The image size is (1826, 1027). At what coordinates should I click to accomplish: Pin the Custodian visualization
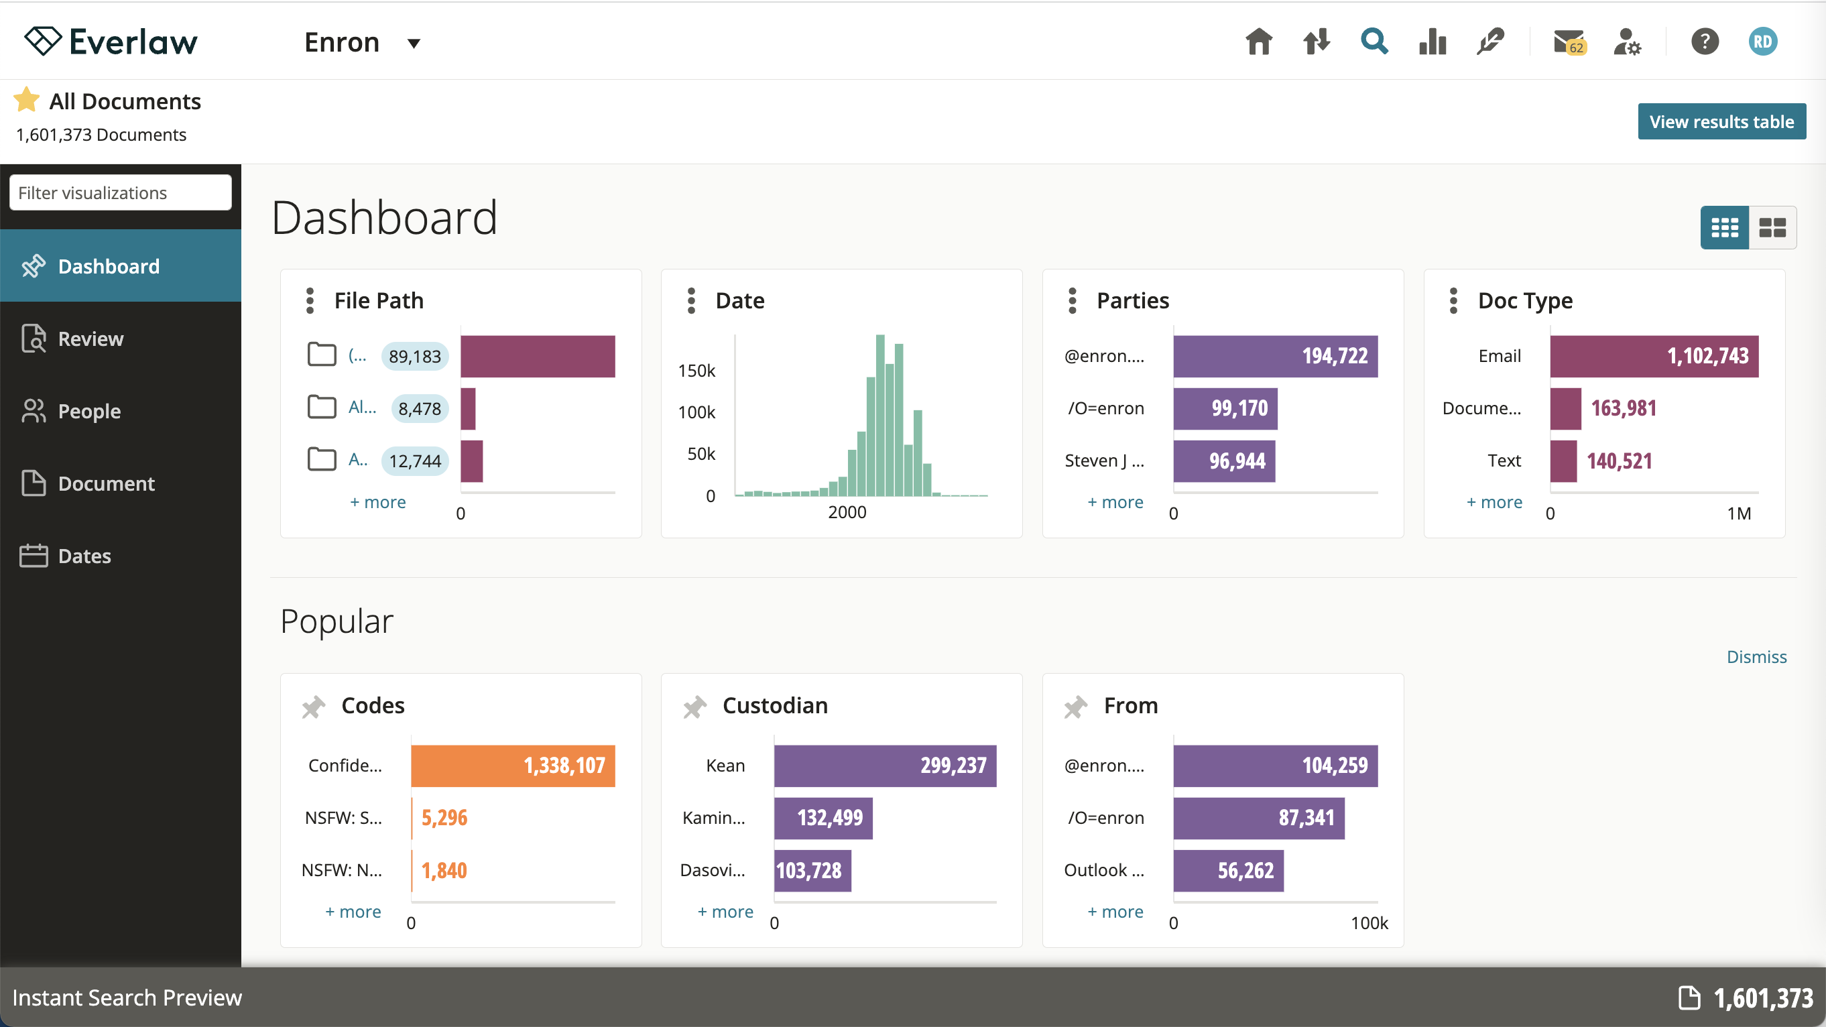[x=694, y=706]
